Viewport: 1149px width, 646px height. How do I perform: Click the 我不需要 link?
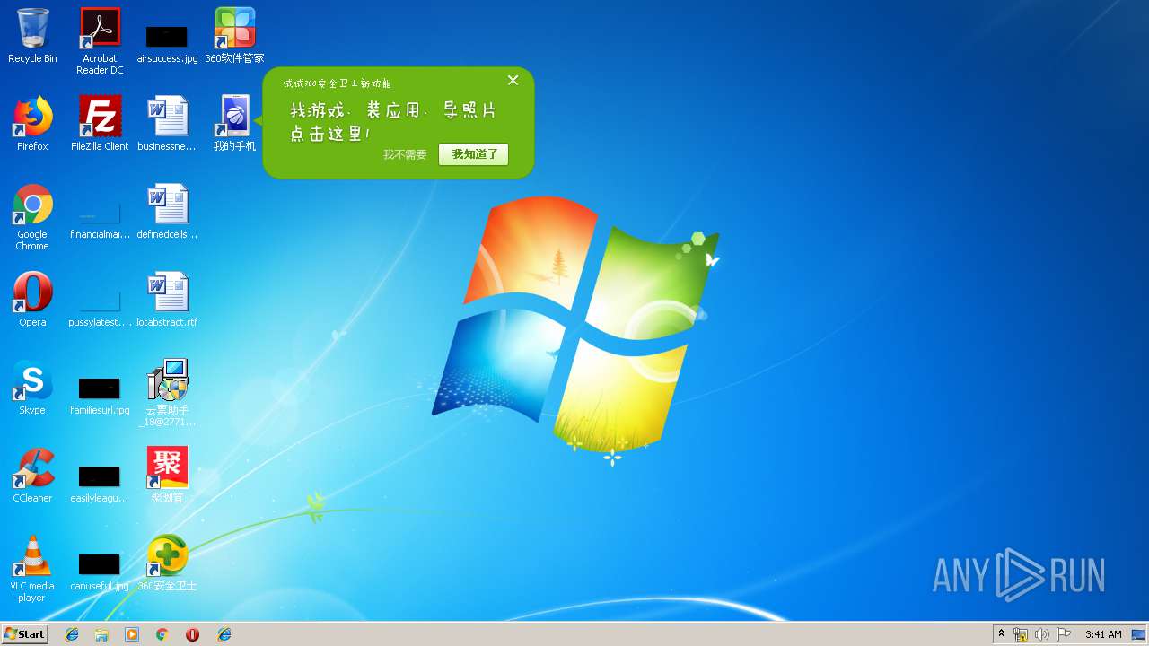pos(405,154)
